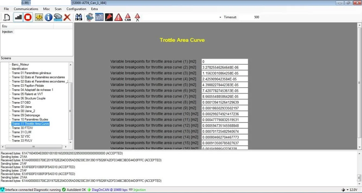362x193 pixels.
Task: Click the crossed-out warning triangle icon
Action: point(137,17)
